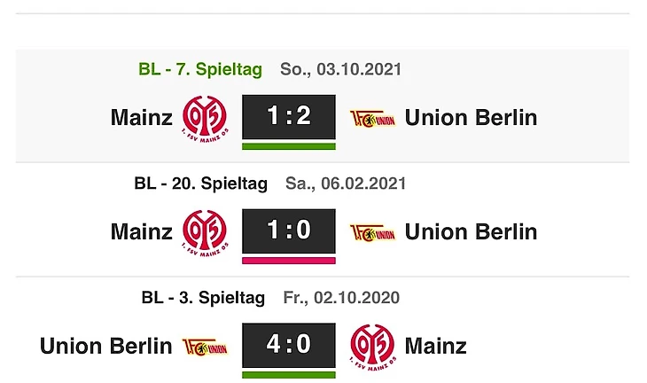Click the Mainz logo in the 4:0 match

[x=372, y=346]
